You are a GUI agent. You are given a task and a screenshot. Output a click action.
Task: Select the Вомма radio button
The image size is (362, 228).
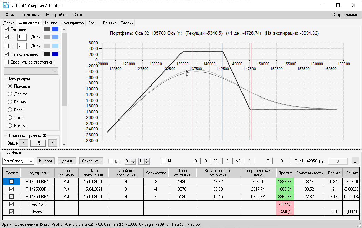[10, 125]
